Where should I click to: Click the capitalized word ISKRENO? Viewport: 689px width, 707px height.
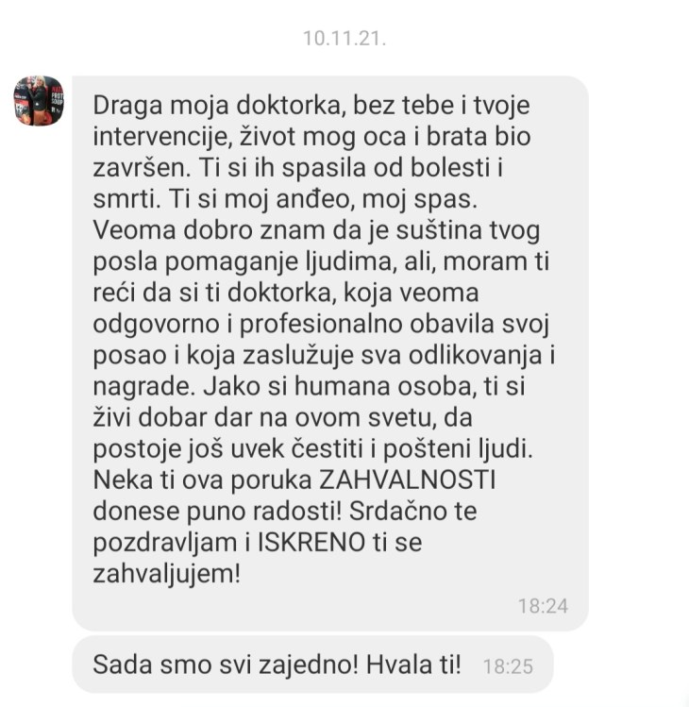click(x=311, y=542)
